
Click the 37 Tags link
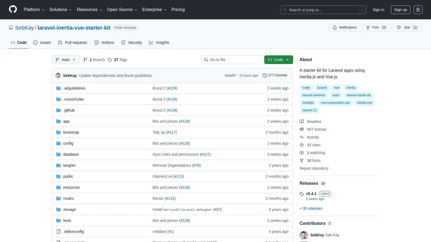(x=117, y=60)
